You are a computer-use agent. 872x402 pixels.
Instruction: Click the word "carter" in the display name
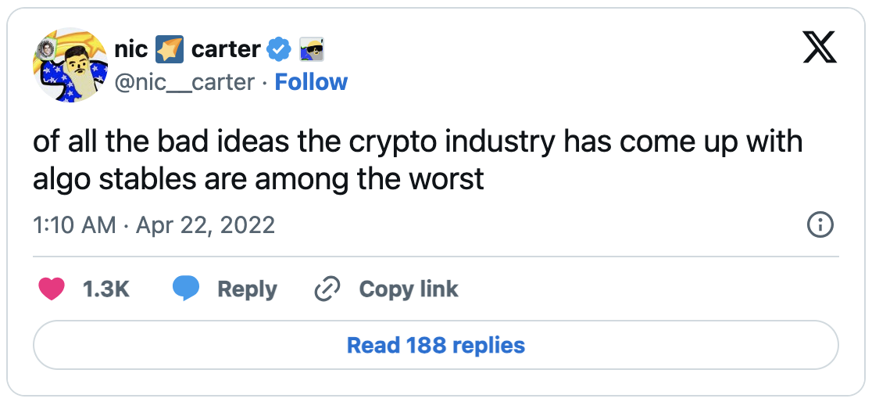[225, 49]
